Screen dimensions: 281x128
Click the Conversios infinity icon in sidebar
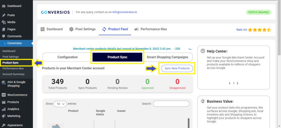pyautogui.click(x=4, y=43)
